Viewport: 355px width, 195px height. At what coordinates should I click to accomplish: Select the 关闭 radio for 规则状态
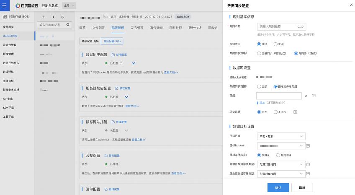pos(275,44)
